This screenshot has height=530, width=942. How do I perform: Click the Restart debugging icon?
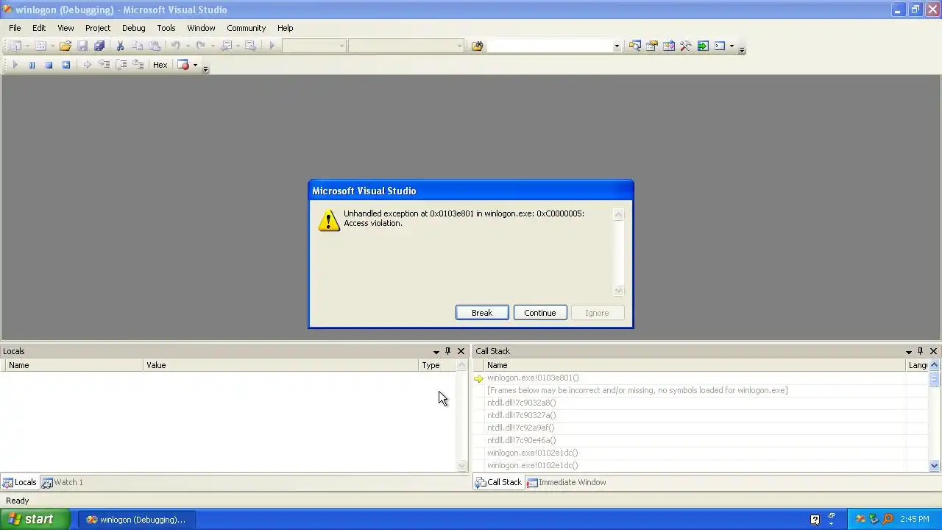click(x=65, y=65)
